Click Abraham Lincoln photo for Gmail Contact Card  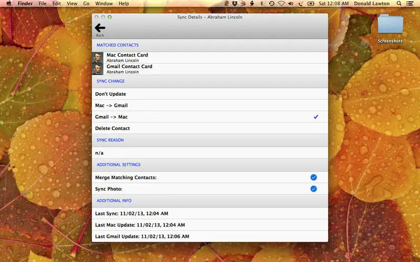(98, 69)
